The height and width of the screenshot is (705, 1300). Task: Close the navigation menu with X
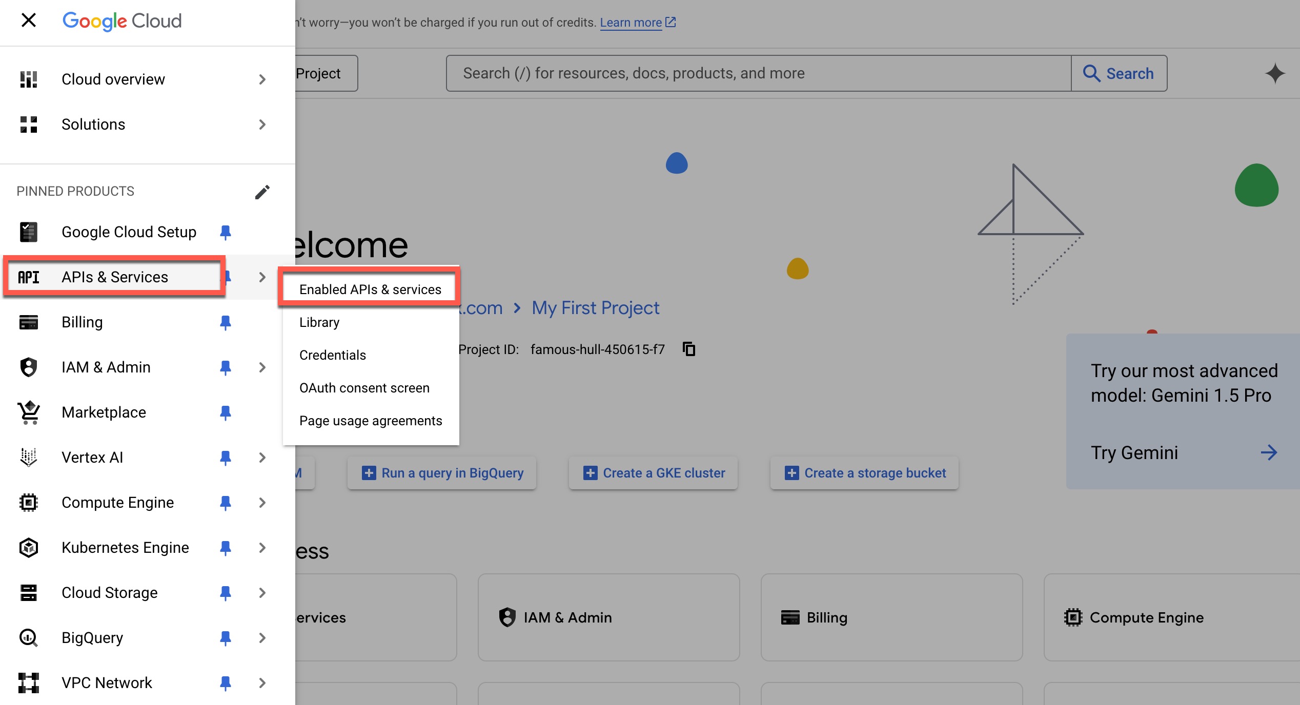(x=29, y=20)
